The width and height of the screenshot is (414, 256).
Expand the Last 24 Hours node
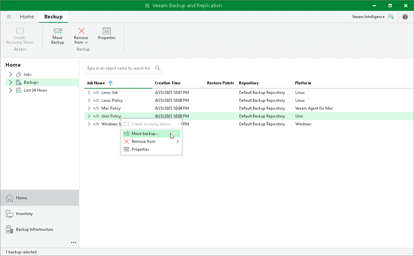coord(11,90)
